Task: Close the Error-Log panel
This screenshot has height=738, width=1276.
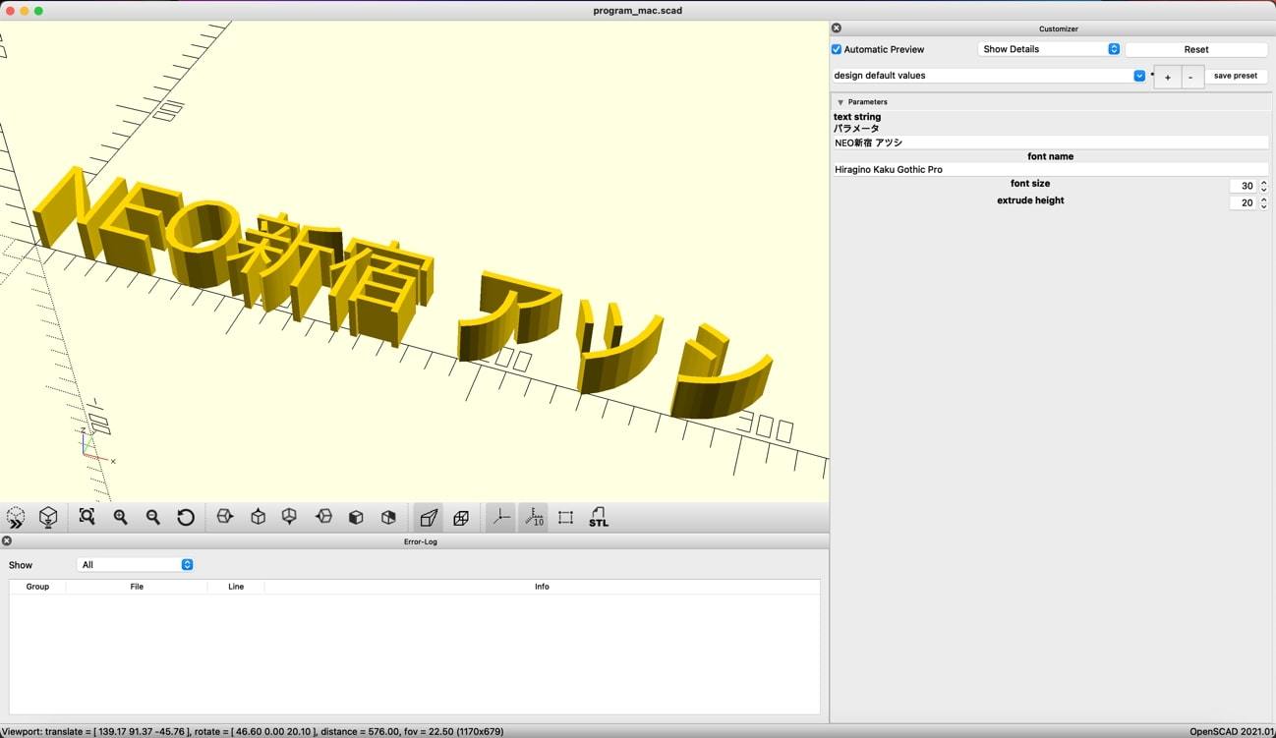Action: (7, 541)
